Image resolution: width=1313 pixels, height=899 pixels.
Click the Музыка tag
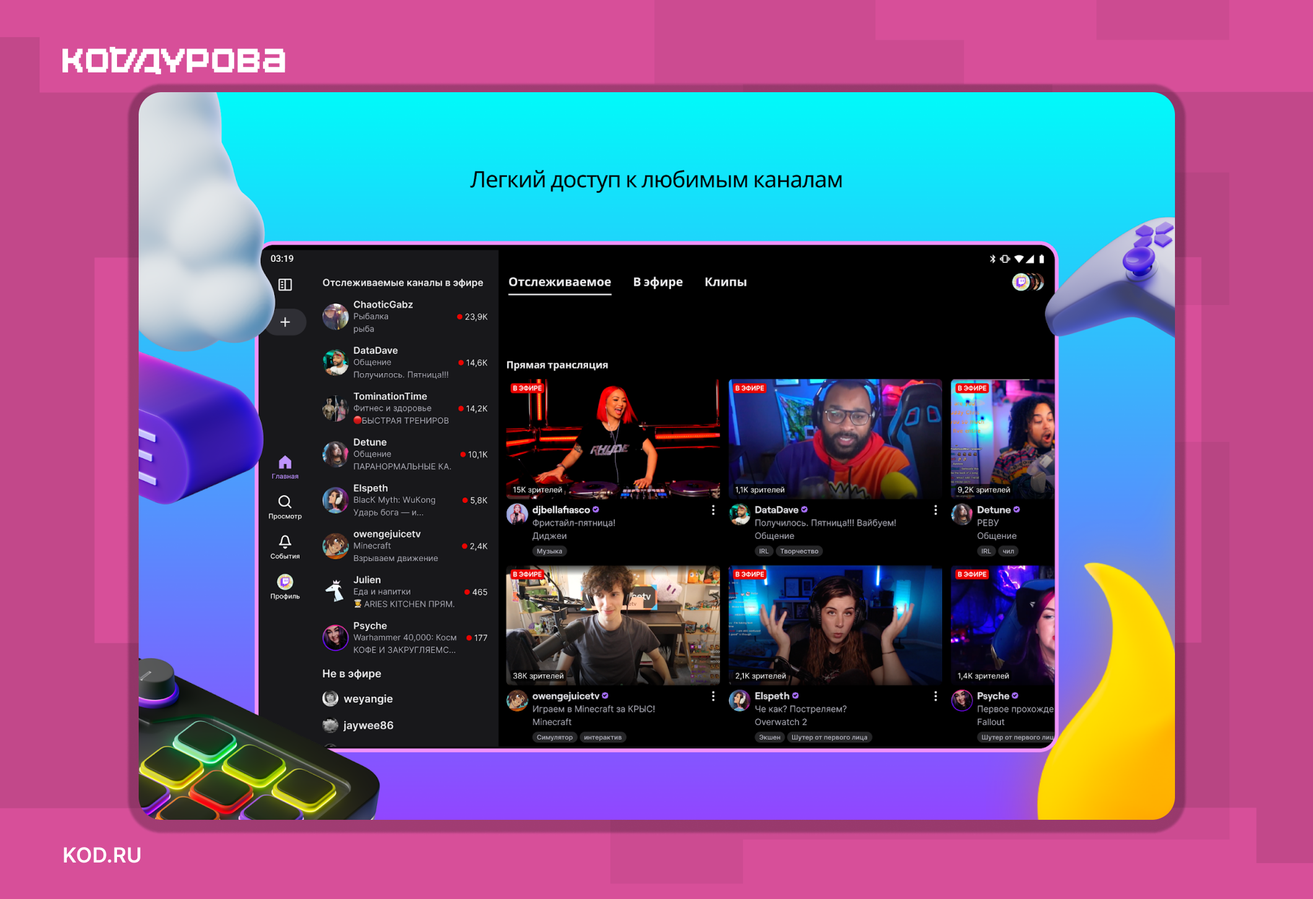549,551
